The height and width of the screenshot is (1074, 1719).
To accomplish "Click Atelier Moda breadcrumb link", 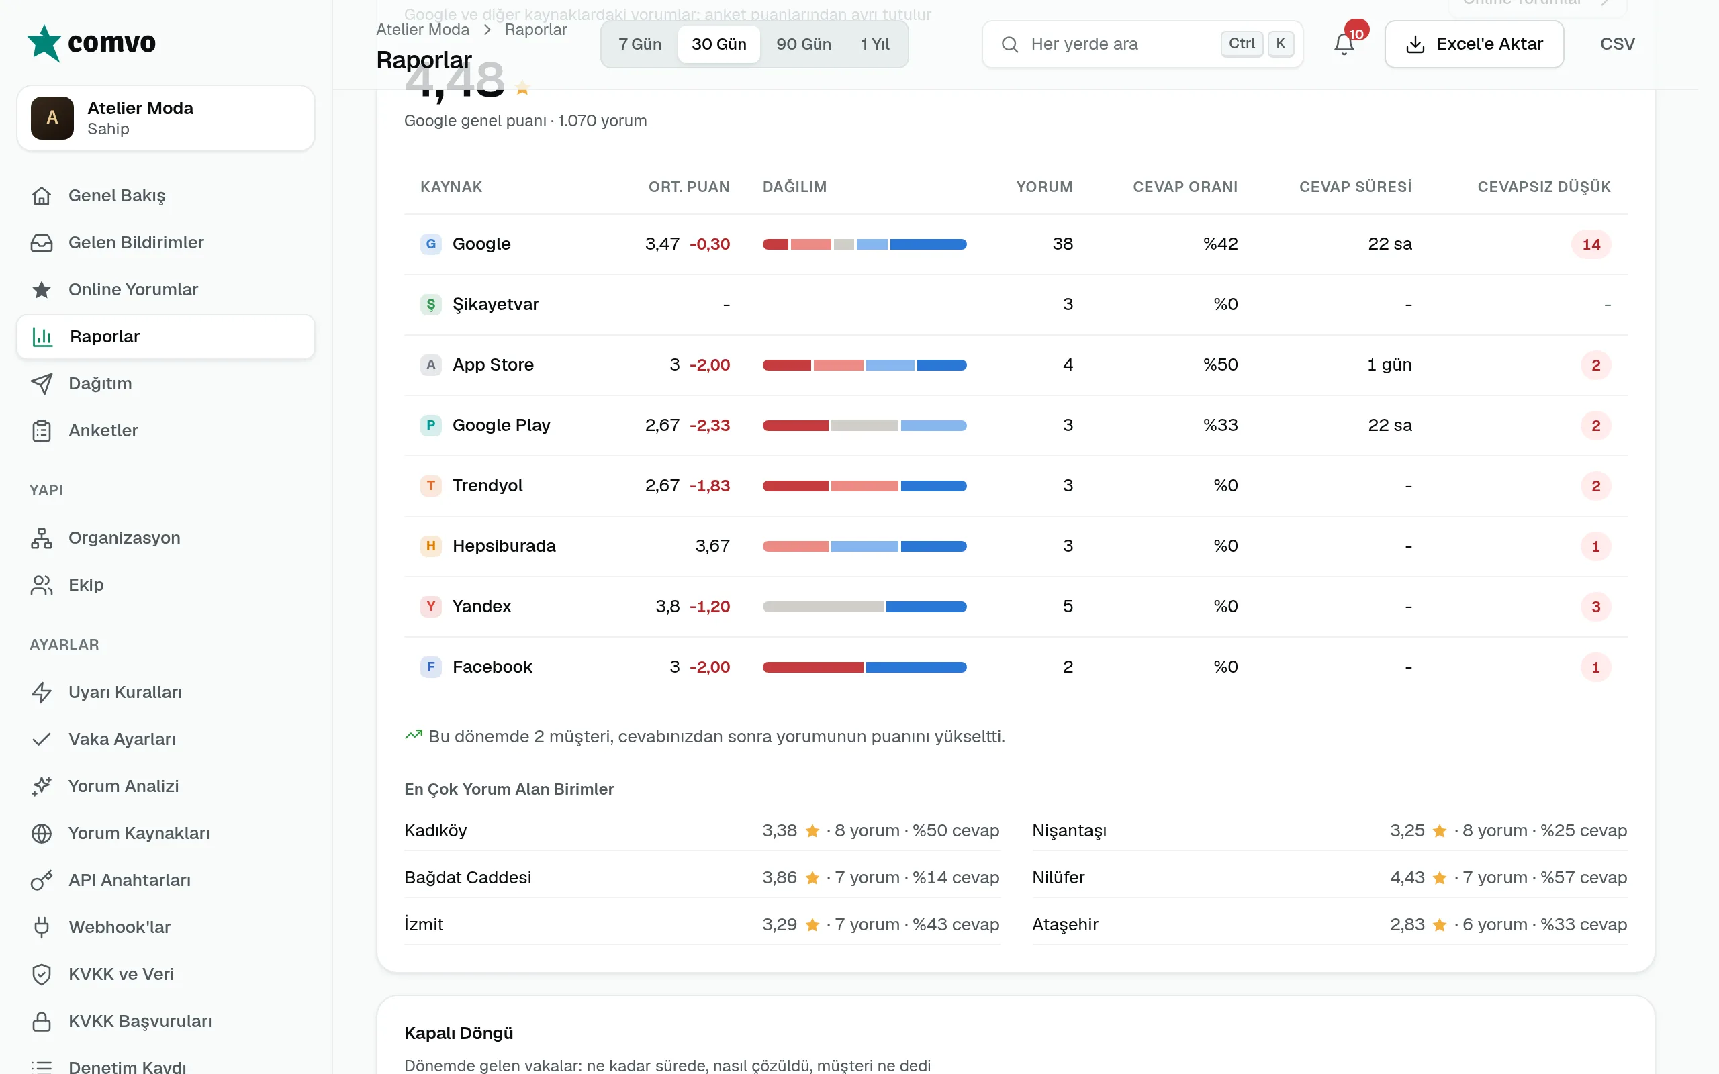I will pos(422,30).
